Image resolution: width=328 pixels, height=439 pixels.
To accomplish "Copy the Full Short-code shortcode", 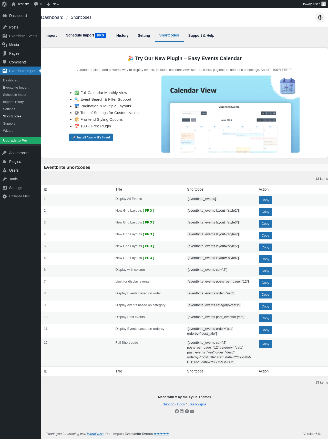I will click(x=265, y=344).
